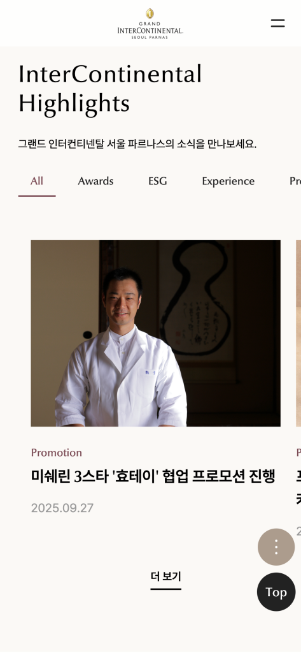Image resolution: width=301 pixels, height=653 pixels.
Task: Open the chef photo thumbnail
Action: [x=155, y=333]
